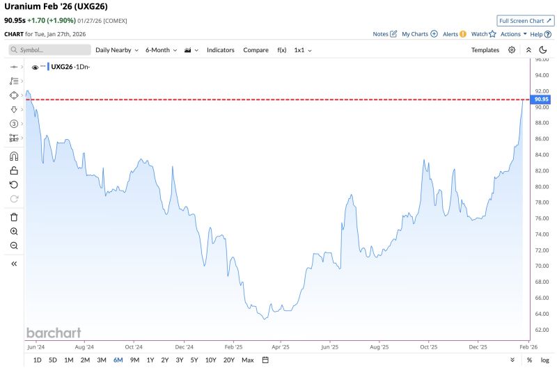The width and height of the screenshot is (557, 368).
Task: Add to My Charts
Action: pos(420,34)
